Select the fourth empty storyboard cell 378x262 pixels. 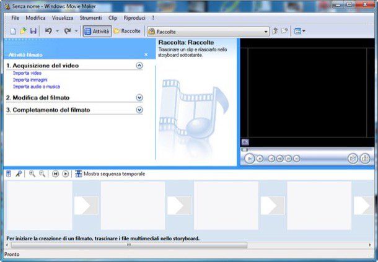pyautogui.click(x=319, y=206)
